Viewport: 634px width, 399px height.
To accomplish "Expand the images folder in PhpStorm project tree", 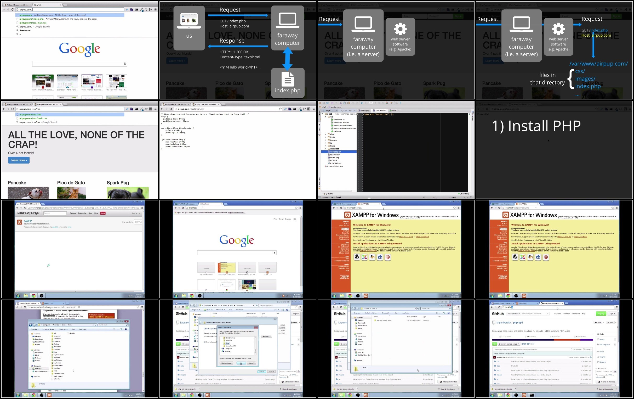I will (325, 140).
